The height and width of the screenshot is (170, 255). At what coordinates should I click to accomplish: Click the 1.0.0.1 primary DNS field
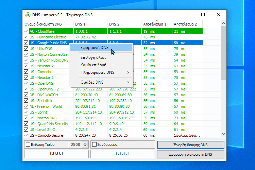point(56,154)
